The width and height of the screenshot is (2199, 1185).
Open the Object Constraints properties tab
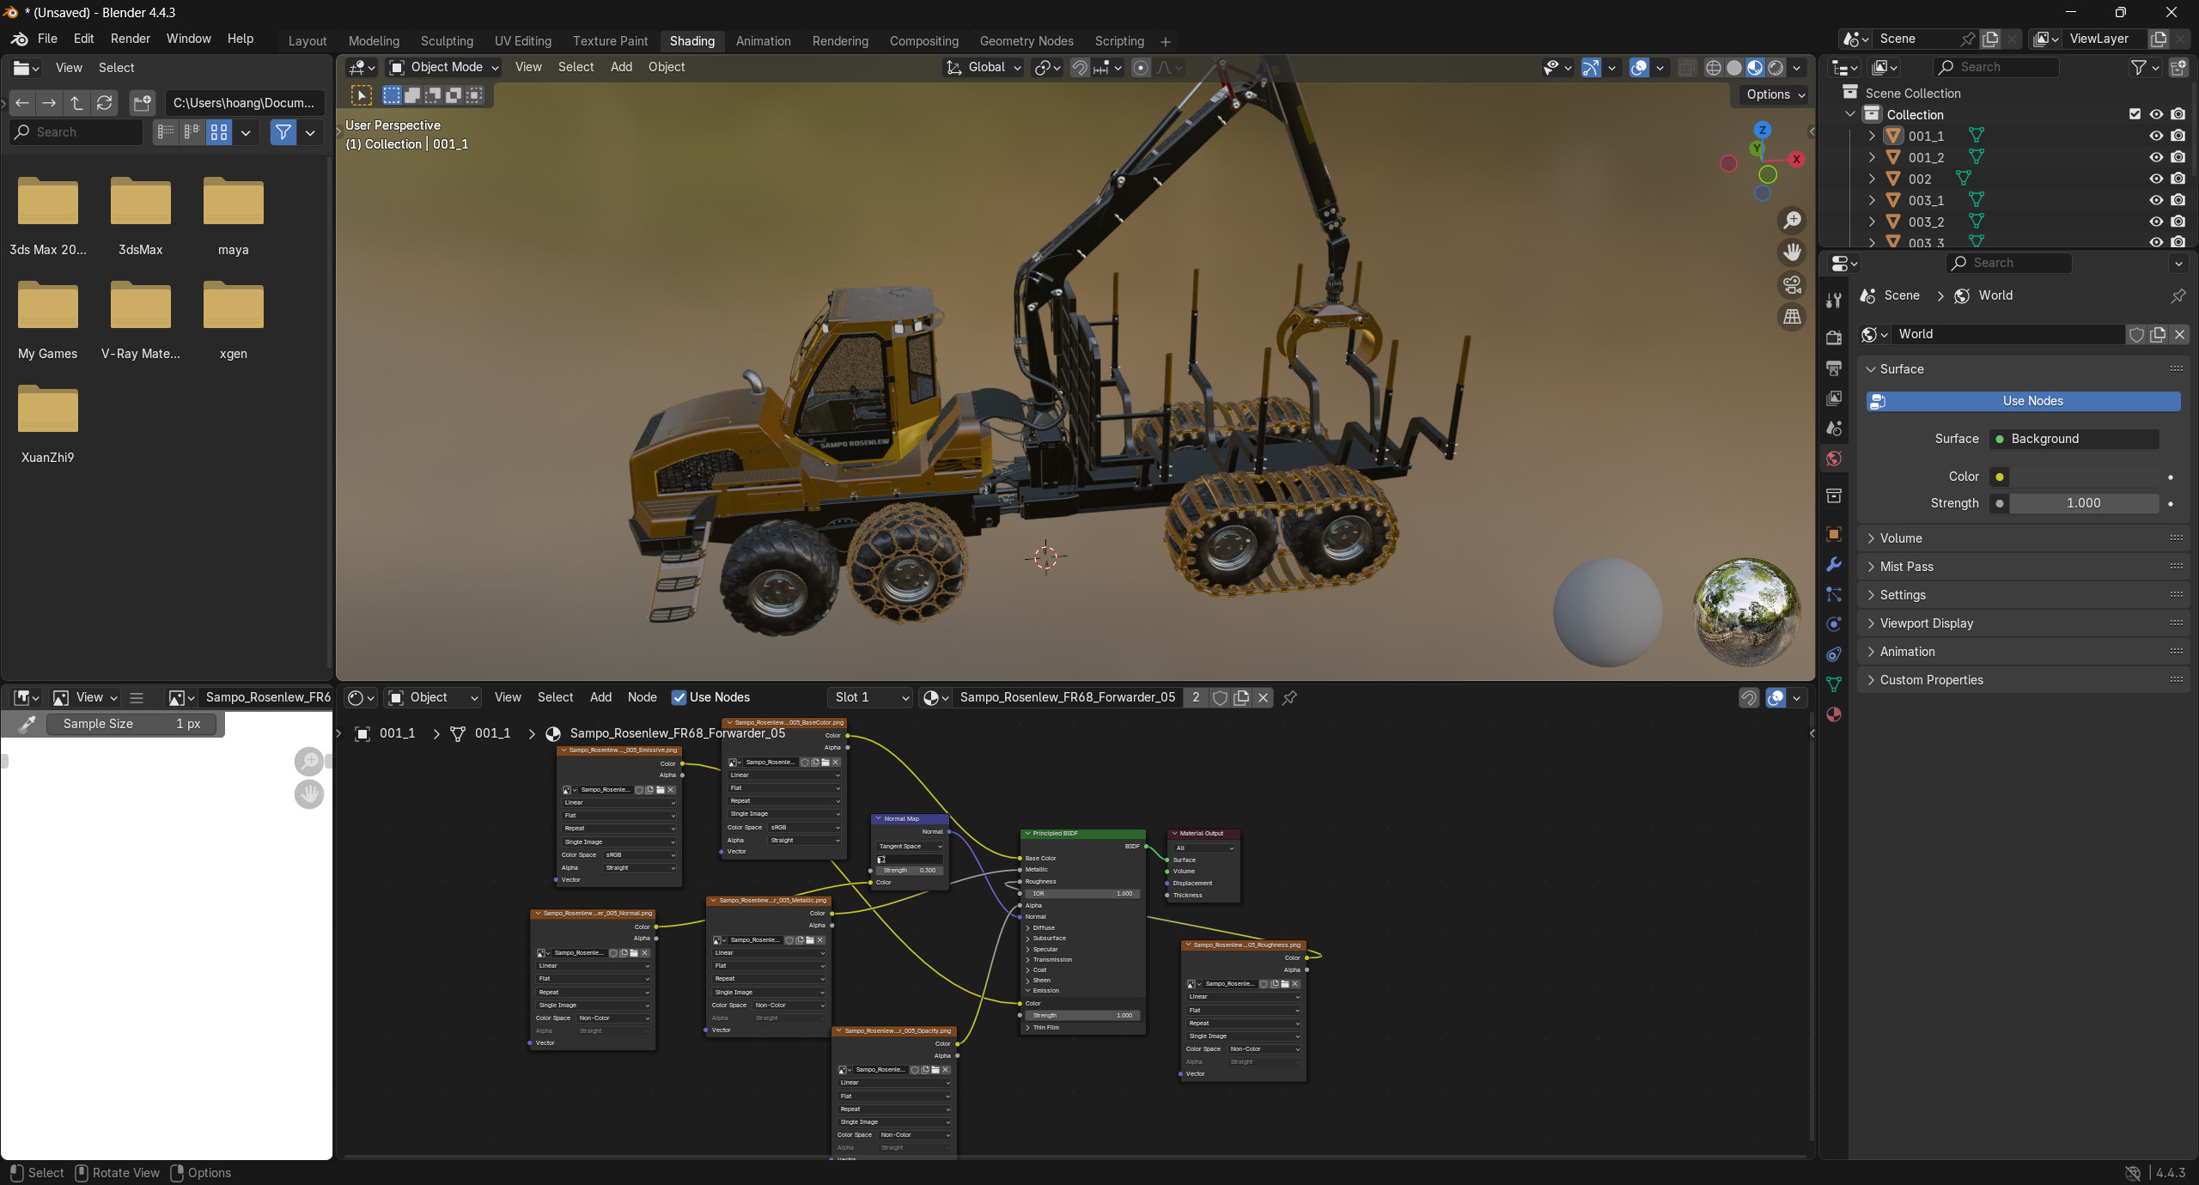(1834, 654)
